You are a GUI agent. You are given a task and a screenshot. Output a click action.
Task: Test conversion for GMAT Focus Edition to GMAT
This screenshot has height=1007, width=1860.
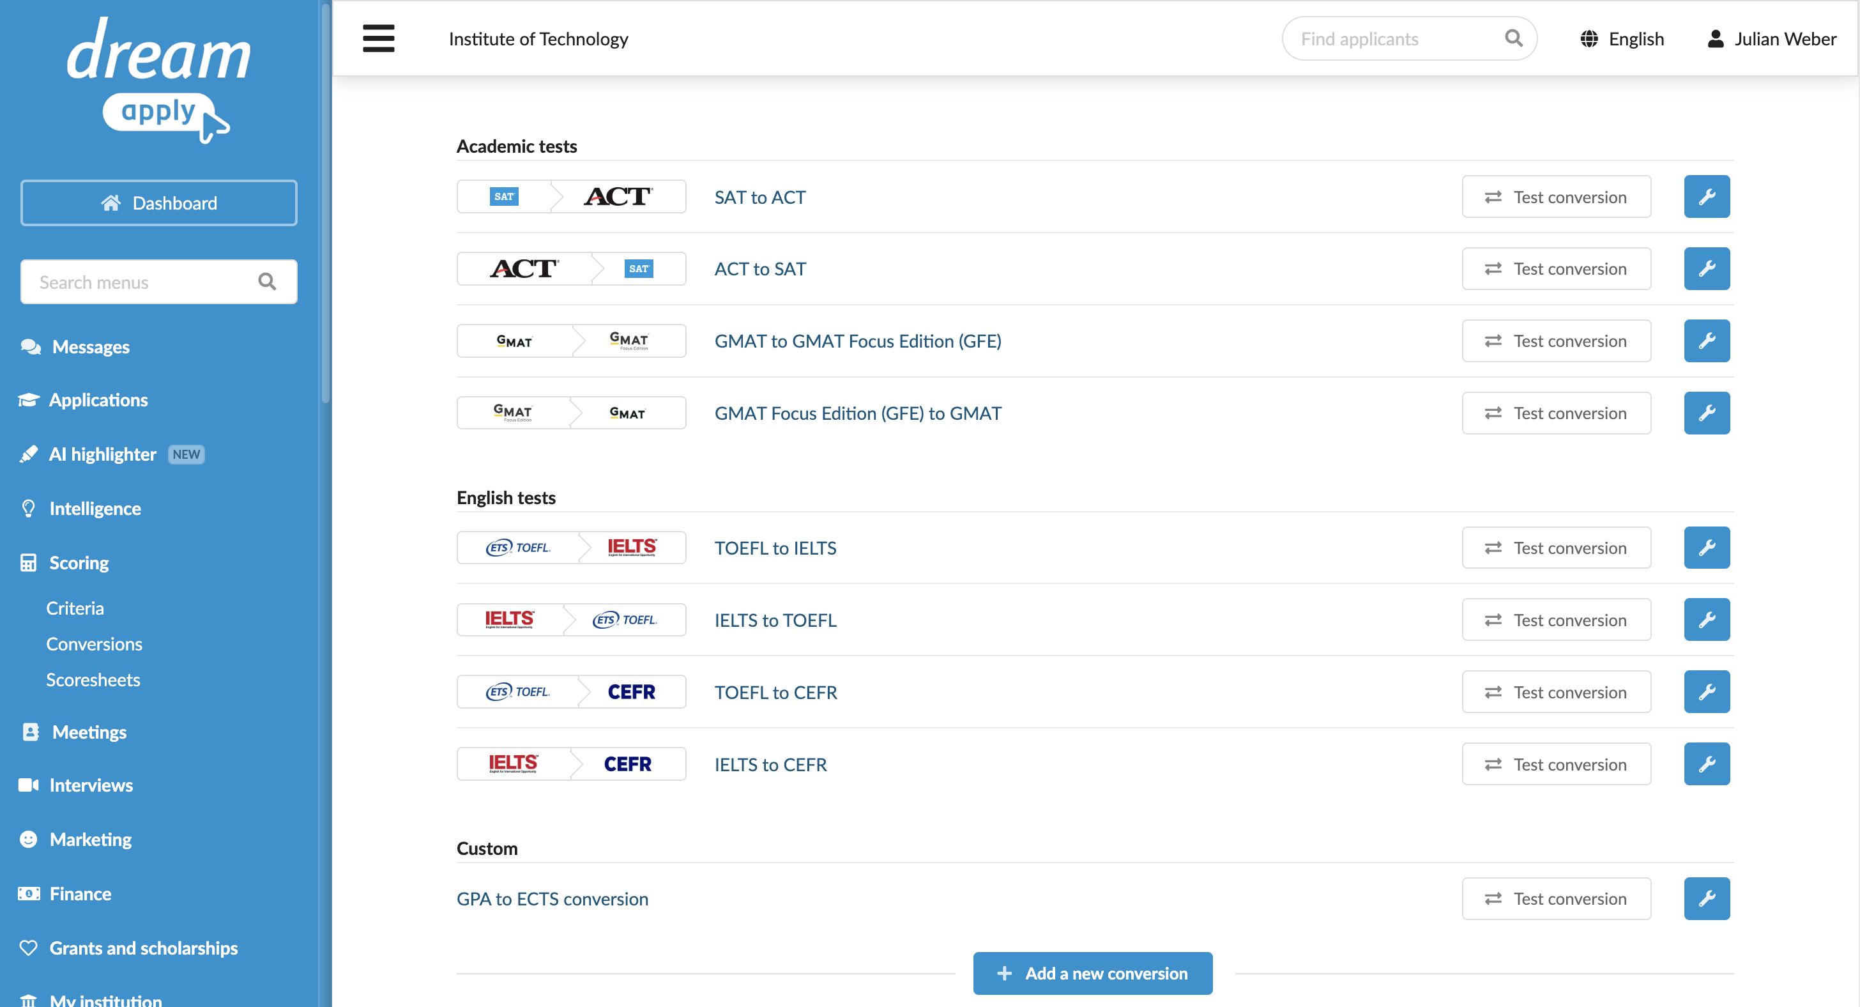1556,413
